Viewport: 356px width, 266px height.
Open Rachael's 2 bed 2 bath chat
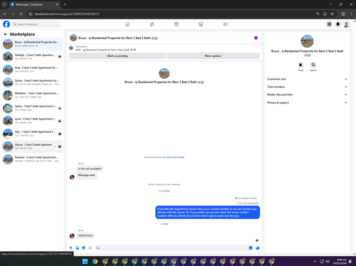click(32, 159)
